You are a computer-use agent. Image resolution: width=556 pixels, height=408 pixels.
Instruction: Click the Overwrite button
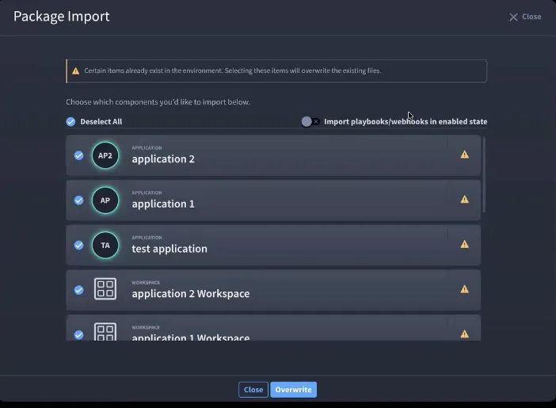pyautogui.click(x=293, y=390)
